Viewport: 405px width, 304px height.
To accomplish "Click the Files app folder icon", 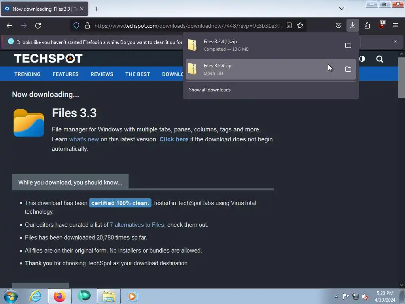I will [28, 123].
